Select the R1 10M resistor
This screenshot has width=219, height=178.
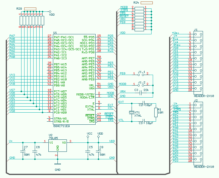point(156,112)
